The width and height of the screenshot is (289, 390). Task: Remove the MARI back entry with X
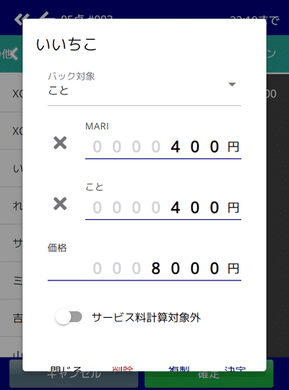click(60, 143)
